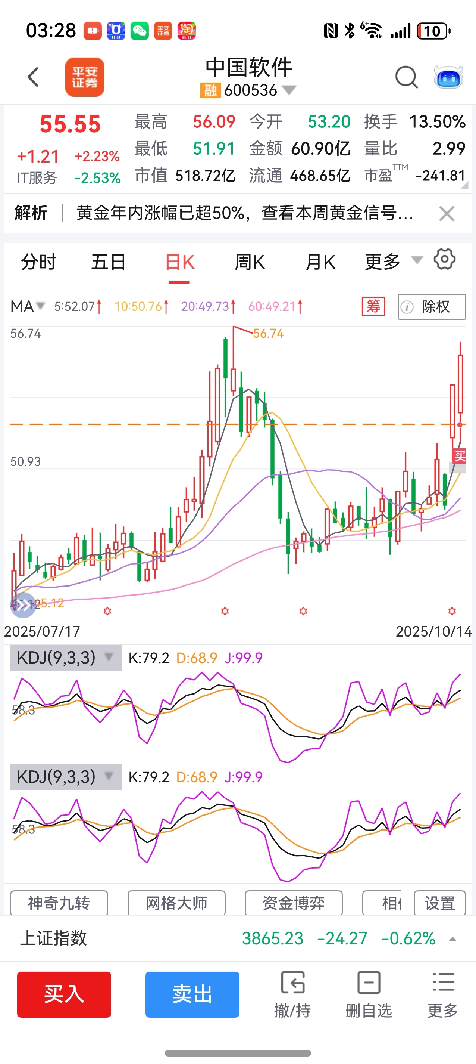Open the stock search magnifier
Screen dimensions: 476x1064
(x=406, y=77)
